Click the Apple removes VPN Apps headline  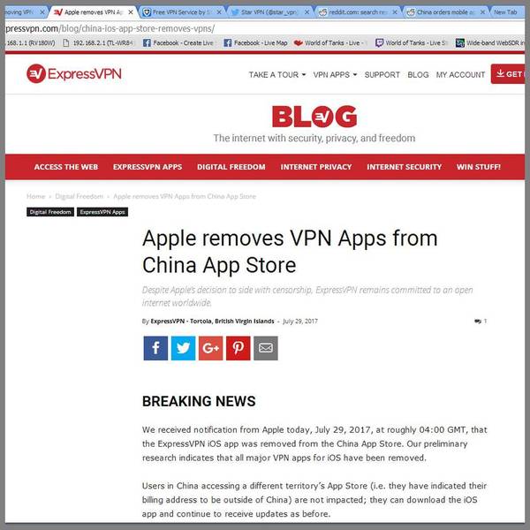coord(290,252)
